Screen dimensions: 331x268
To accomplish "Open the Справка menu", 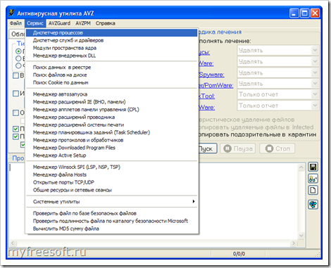I will (x=106, y=23).
